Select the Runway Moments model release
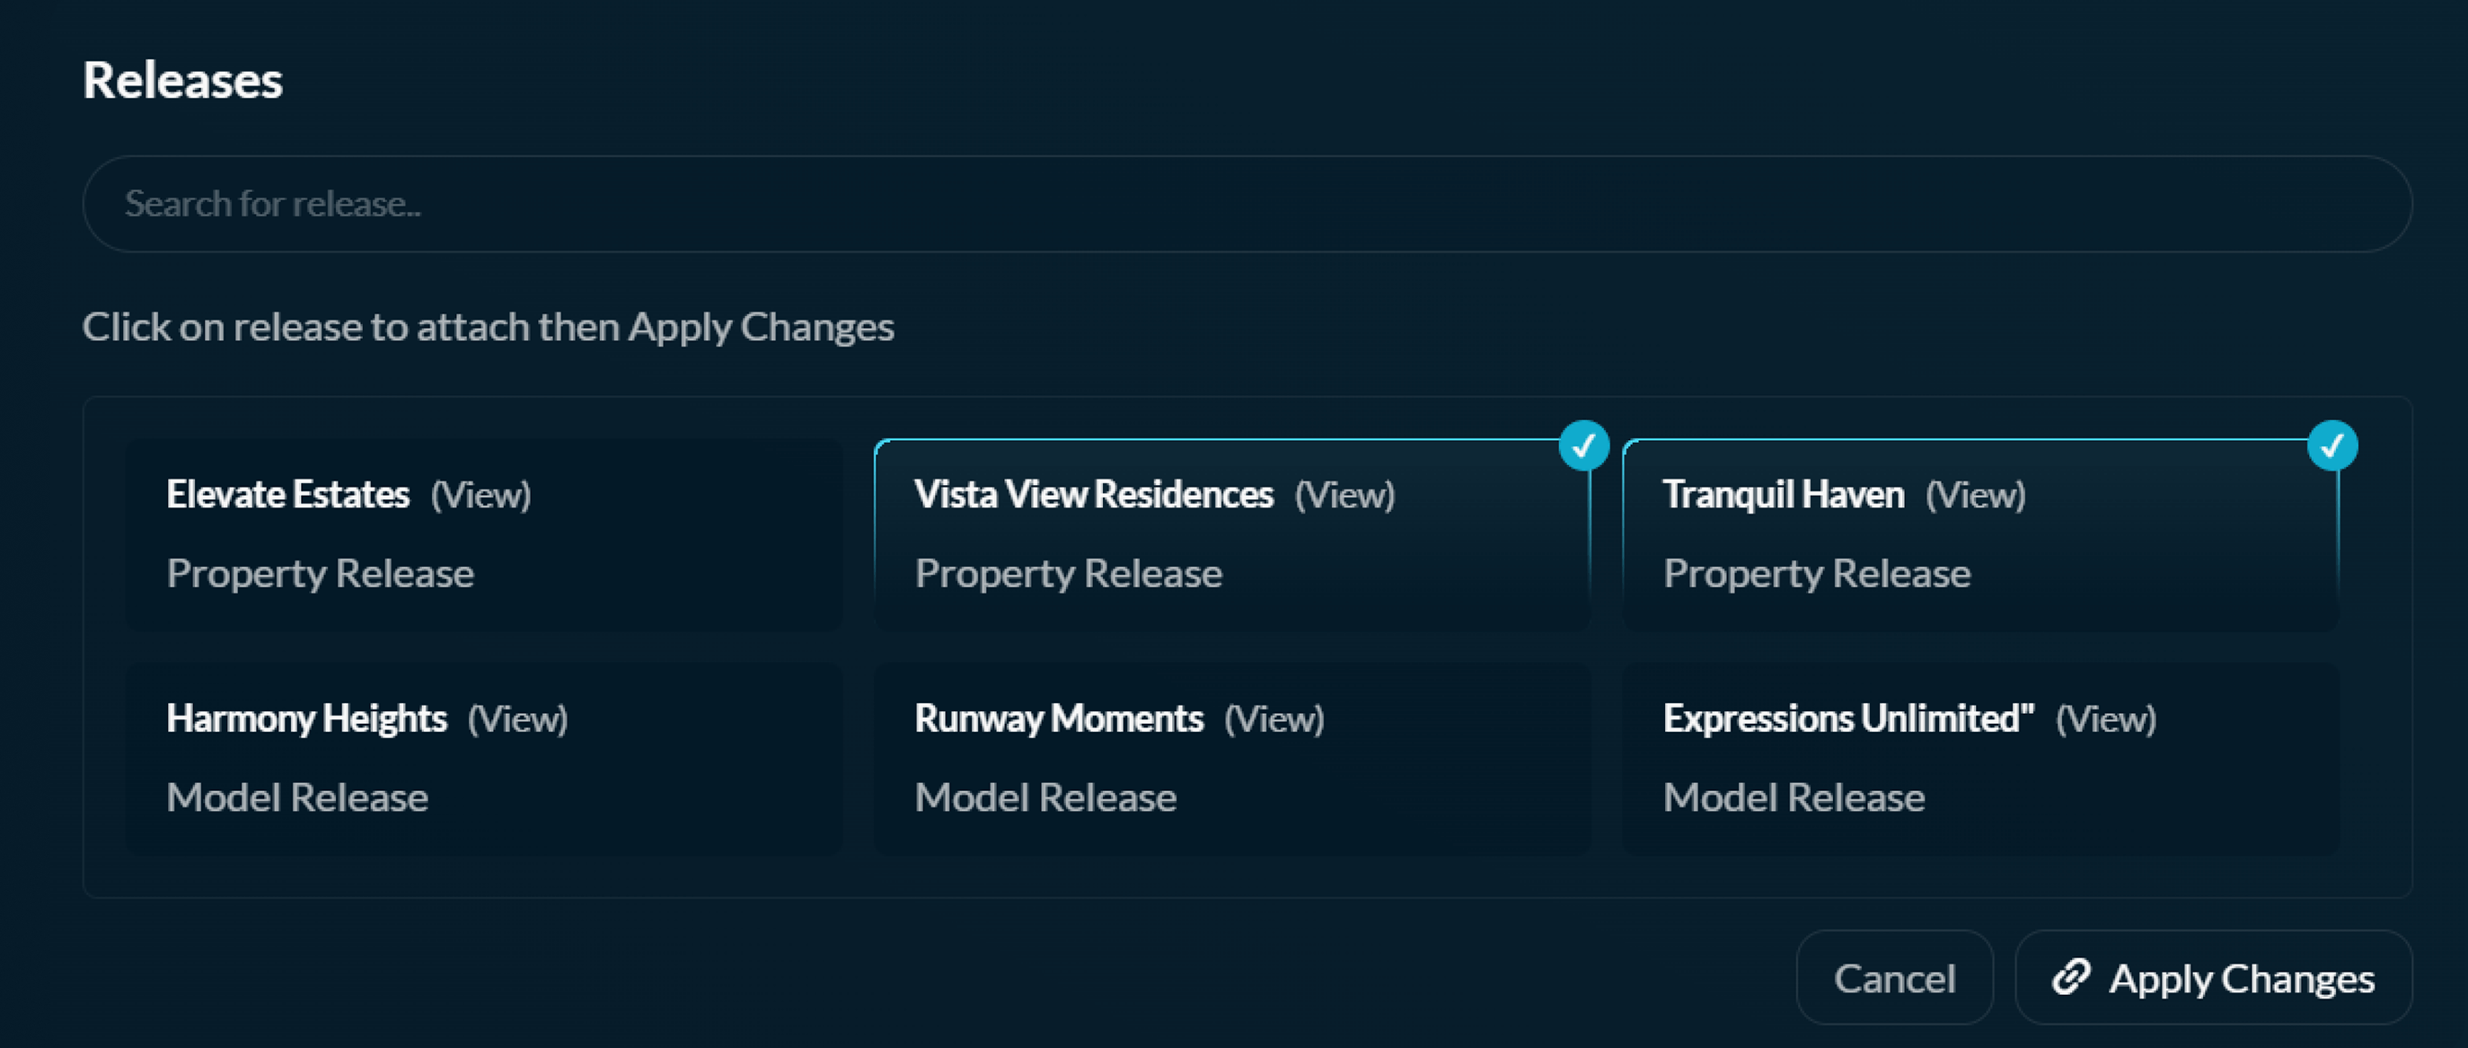 coord(1232,759)
